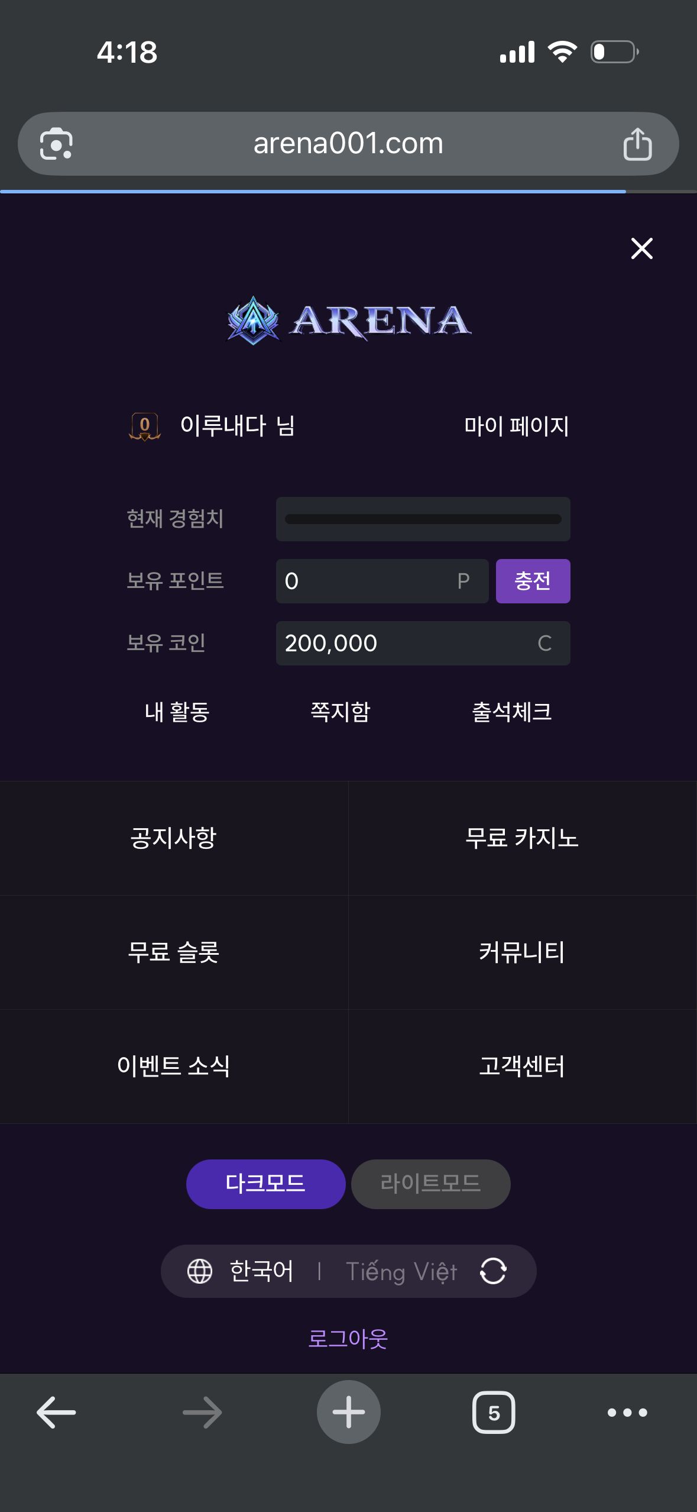Go back with browser back arrow
Image resolution: width=697 pixels, height=1512 pixels.
pos(56,1413)
